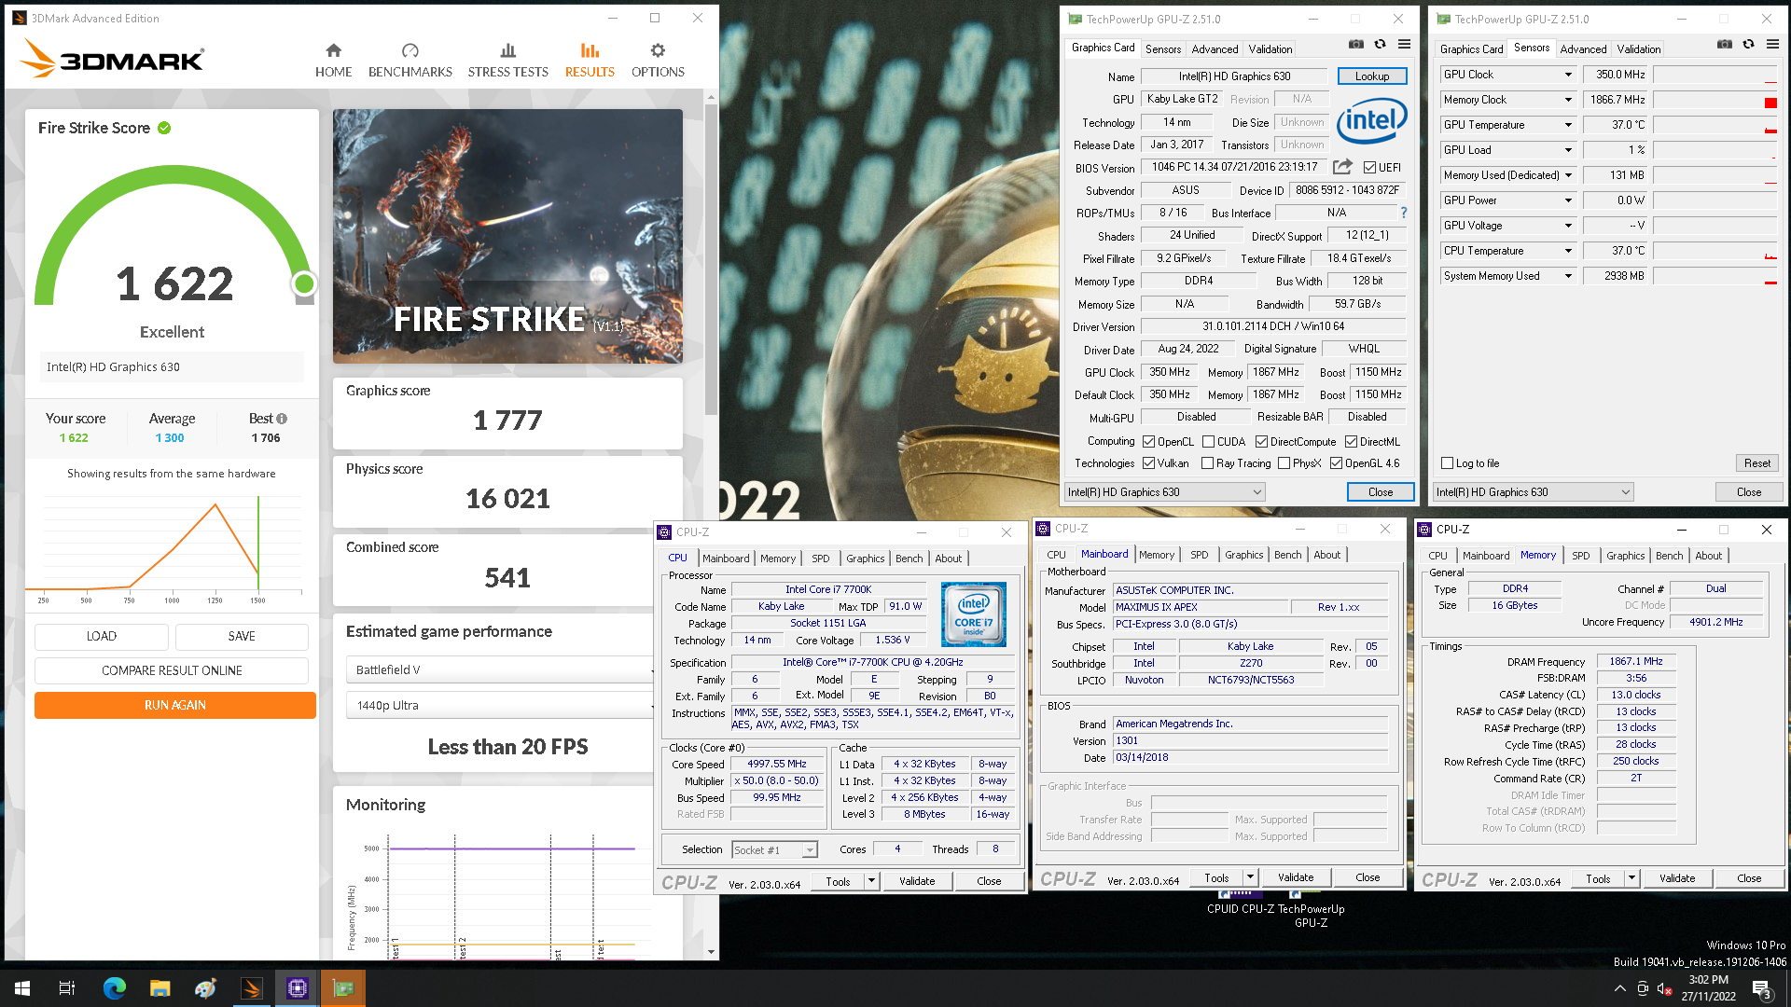Refresh GPU-Z Graphics Card window
Image resolution: width=1791 pixels, height=1007 pixels.
[1380, 44]
